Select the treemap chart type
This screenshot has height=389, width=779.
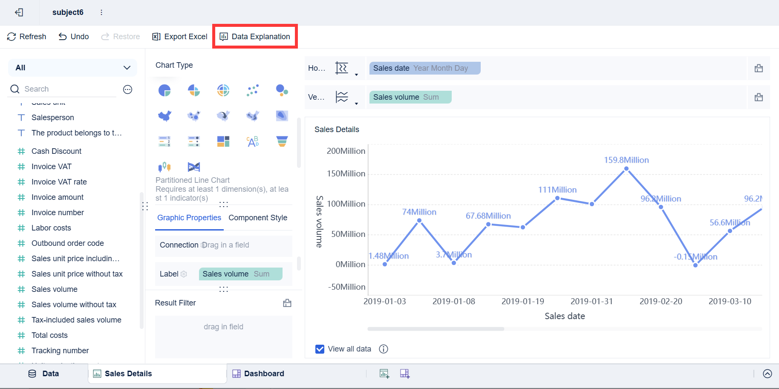click(x=223, y=141)
